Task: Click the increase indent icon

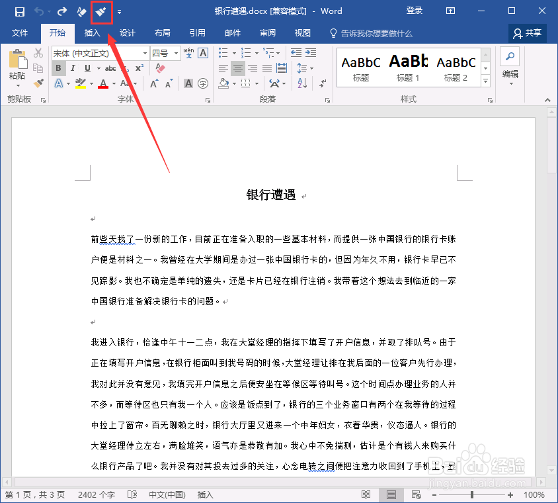Action: pos(311,53)
